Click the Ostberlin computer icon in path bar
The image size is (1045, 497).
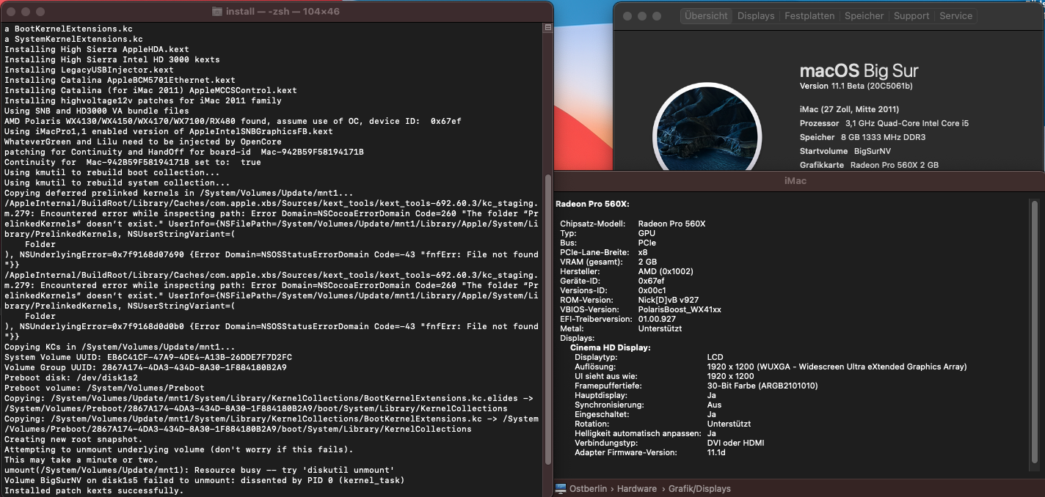pos(561,488)
